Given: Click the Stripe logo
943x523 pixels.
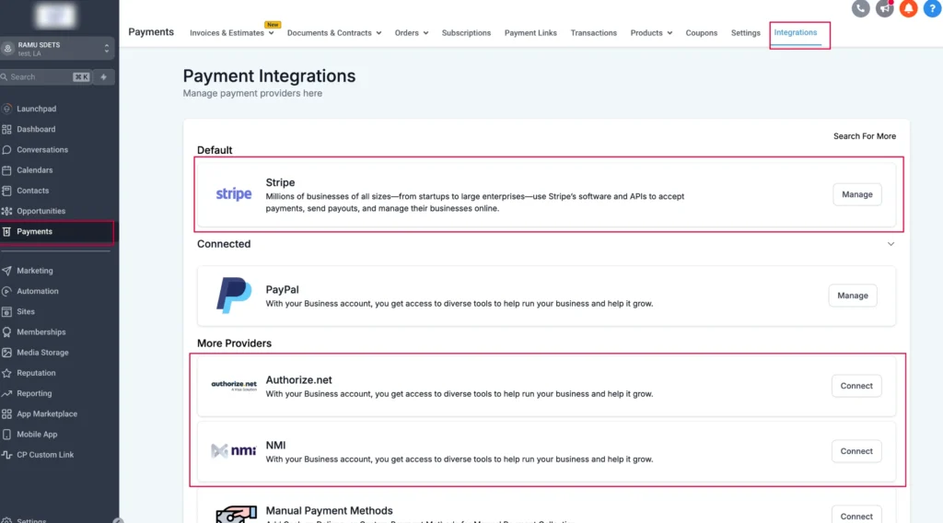Looking at the screenshot, I should pos(233,194).
